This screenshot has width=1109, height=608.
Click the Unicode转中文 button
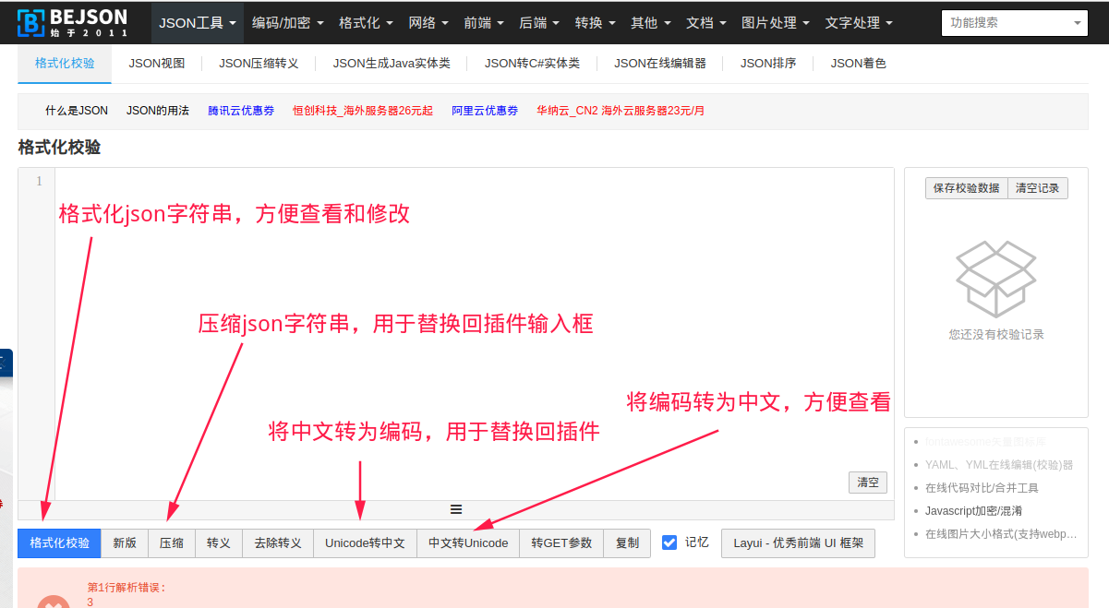coord(366,543)
